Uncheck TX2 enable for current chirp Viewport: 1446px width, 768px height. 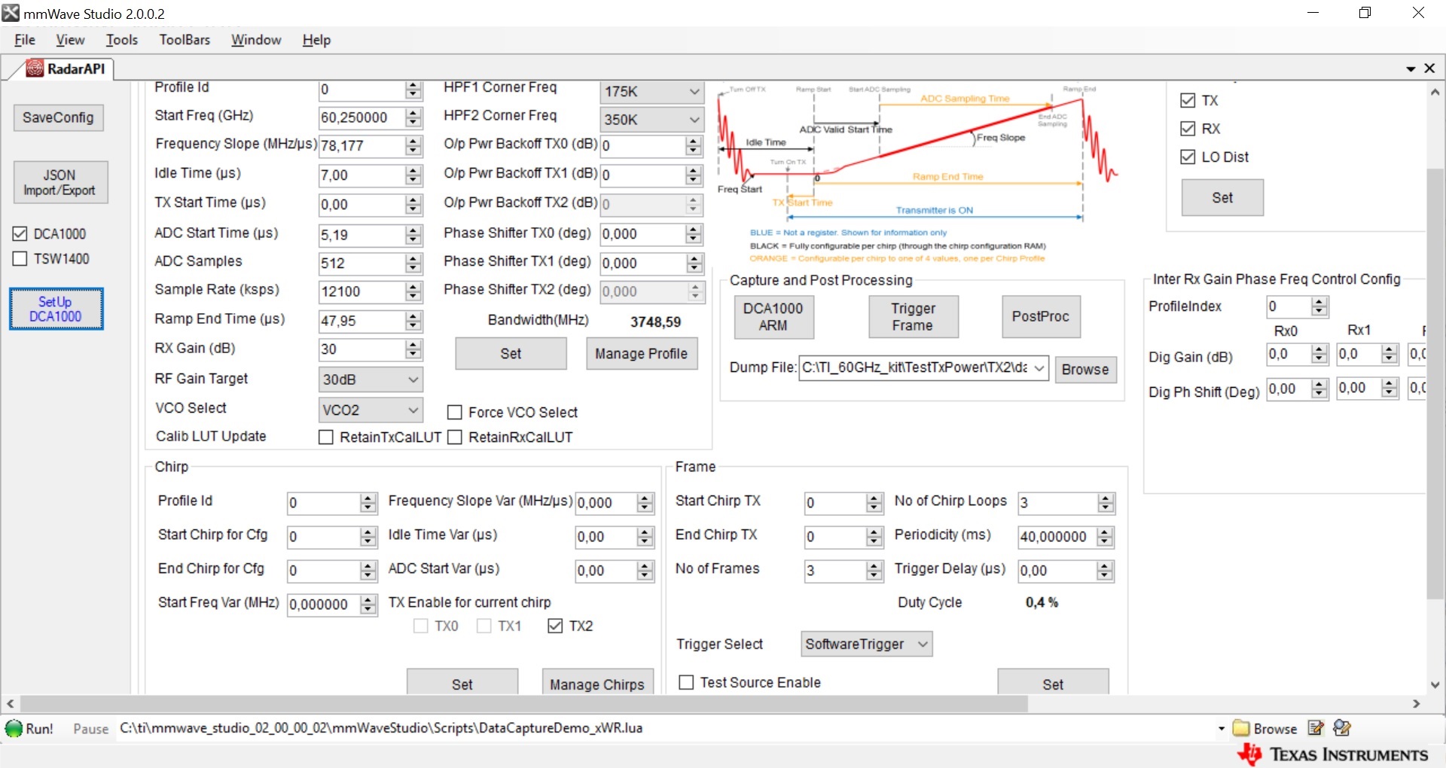pos(555,626)
